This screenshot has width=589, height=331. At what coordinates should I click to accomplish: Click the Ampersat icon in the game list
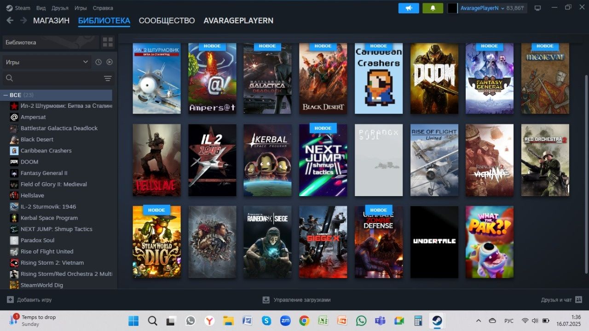(14, 117)
